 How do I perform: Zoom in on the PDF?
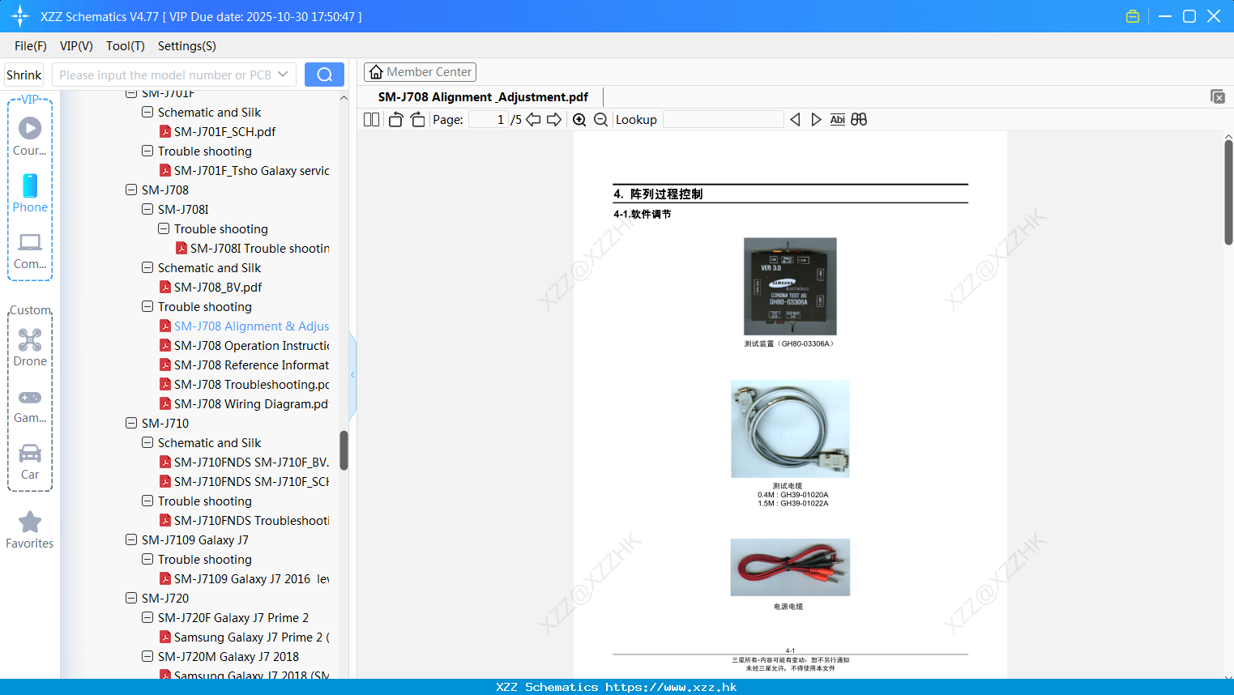click(579, 119)
